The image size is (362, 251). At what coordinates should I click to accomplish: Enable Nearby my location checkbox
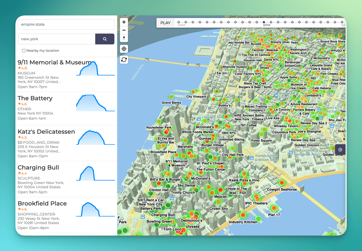(x=24, y=51)
